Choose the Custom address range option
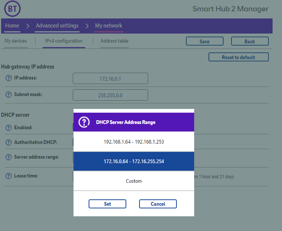 click(133, 181)
